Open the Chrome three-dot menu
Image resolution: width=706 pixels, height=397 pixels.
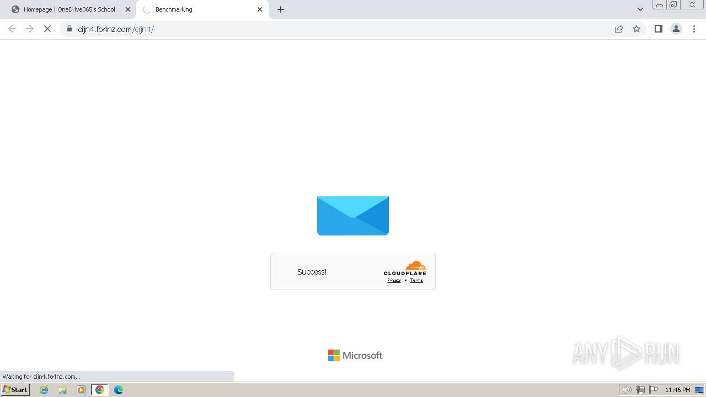[x=694, y=29]
